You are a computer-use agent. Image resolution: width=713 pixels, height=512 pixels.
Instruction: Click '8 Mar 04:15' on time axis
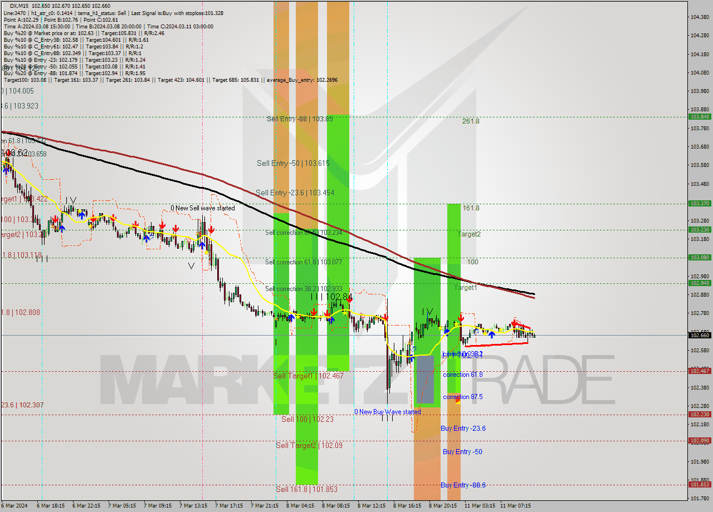tap(300, 506)
